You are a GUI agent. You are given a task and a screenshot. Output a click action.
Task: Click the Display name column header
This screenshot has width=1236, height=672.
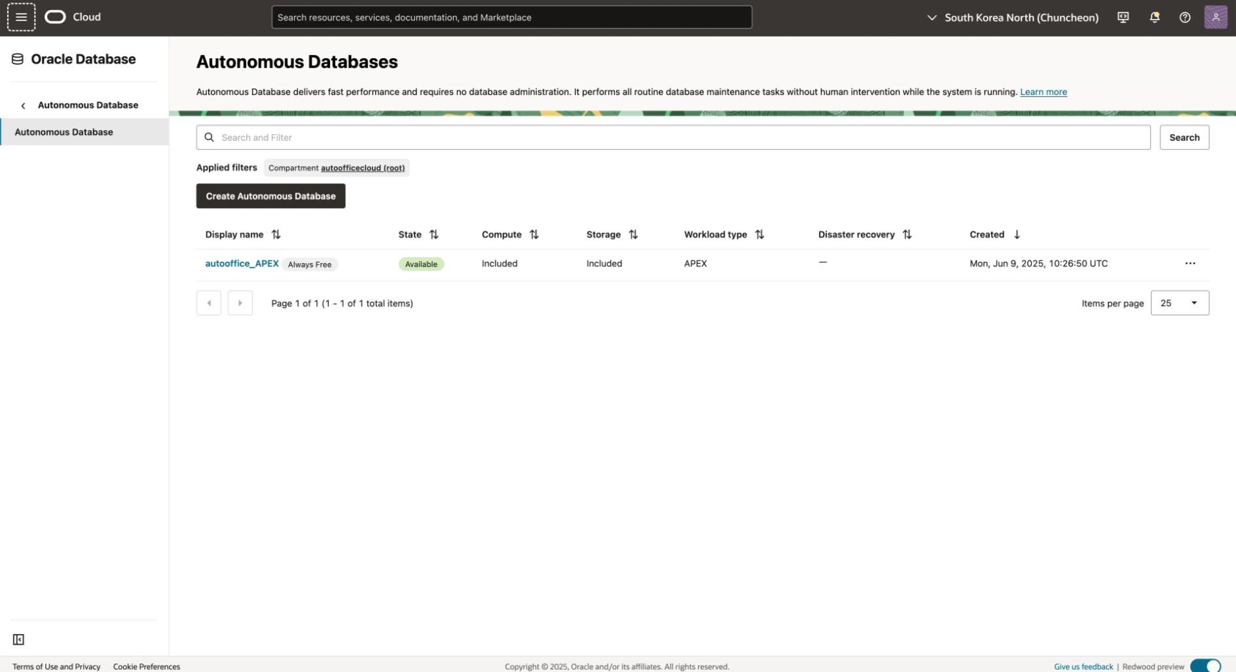pyautogui.click(x=234, y=234)
